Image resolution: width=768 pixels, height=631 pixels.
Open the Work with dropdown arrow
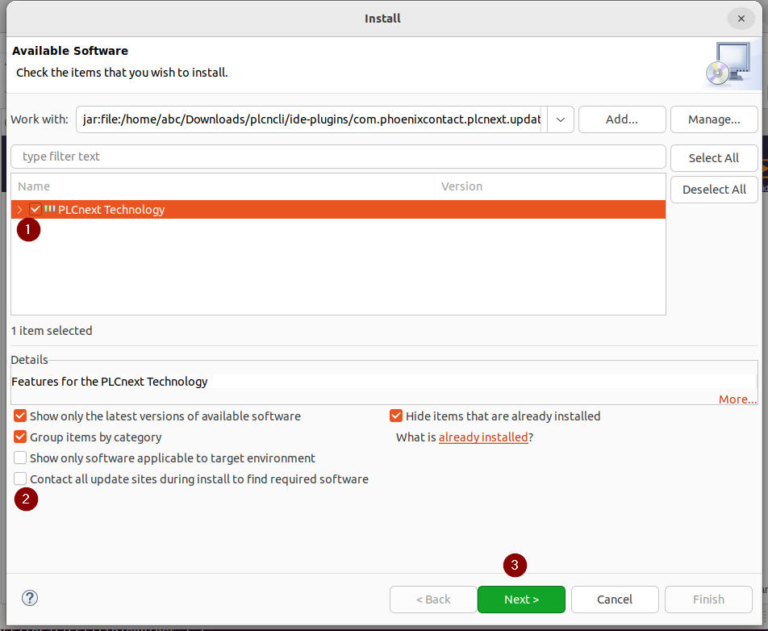click(x=561, y=119)
